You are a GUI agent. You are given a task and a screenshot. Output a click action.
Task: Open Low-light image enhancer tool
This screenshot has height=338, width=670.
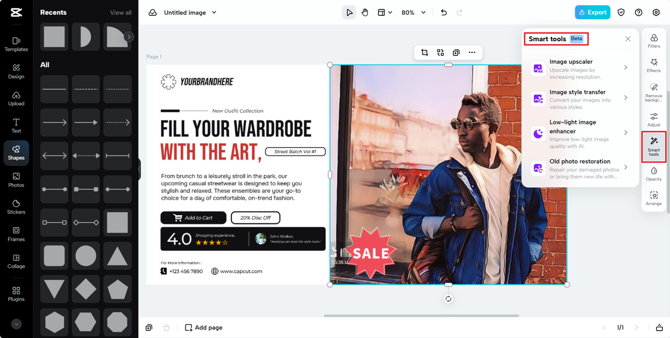click(x=580, y=133)
